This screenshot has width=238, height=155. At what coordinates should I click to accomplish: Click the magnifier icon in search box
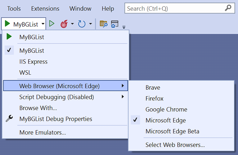pos(228,8)
